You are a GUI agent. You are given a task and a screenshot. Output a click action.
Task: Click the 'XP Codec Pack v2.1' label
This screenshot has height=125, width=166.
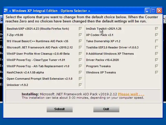pyautogui.click(x=100, y=35)
